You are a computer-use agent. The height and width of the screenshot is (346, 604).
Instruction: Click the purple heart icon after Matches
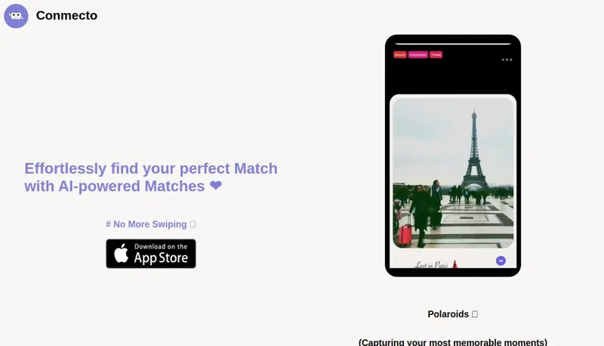click(x=216, y=186)
